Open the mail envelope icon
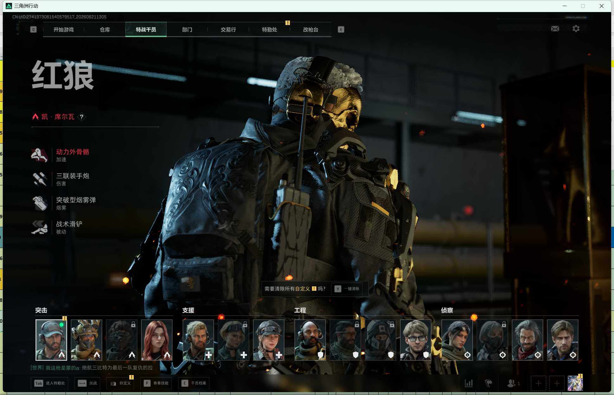Viewport: 614px width, 395px height. tap(555, 29)
